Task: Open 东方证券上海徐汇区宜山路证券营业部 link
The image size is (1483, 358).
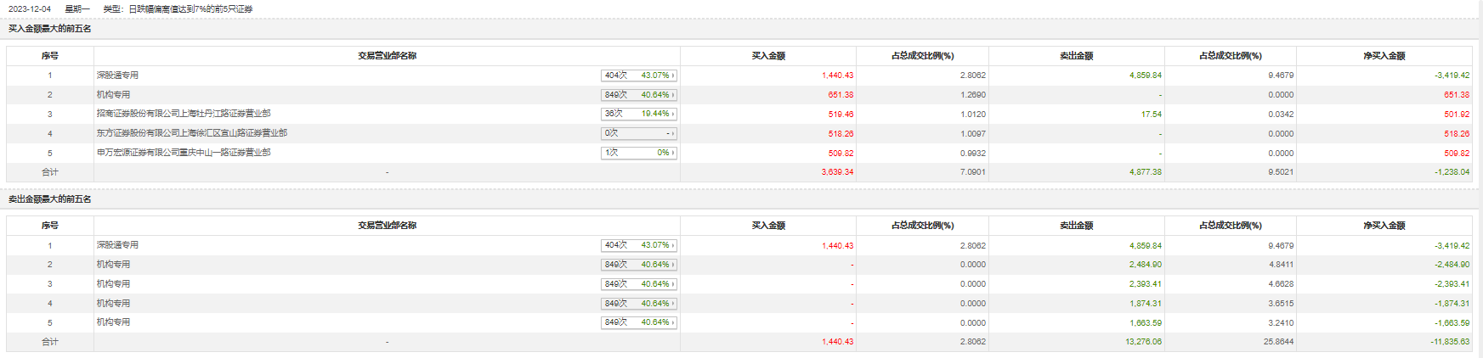Action: (x=192, y=133)
